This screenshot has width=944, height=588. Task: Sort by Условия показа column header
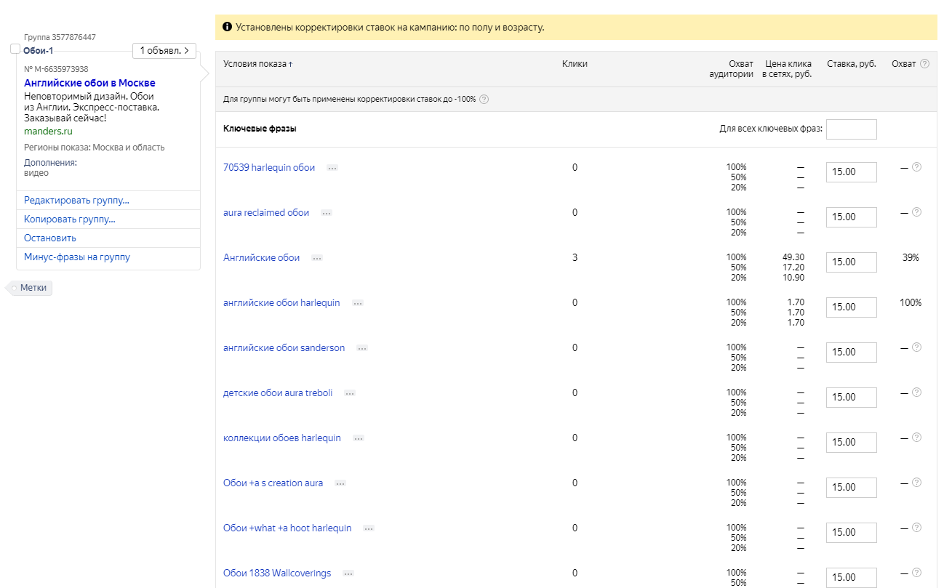click(x=257, y=64)
